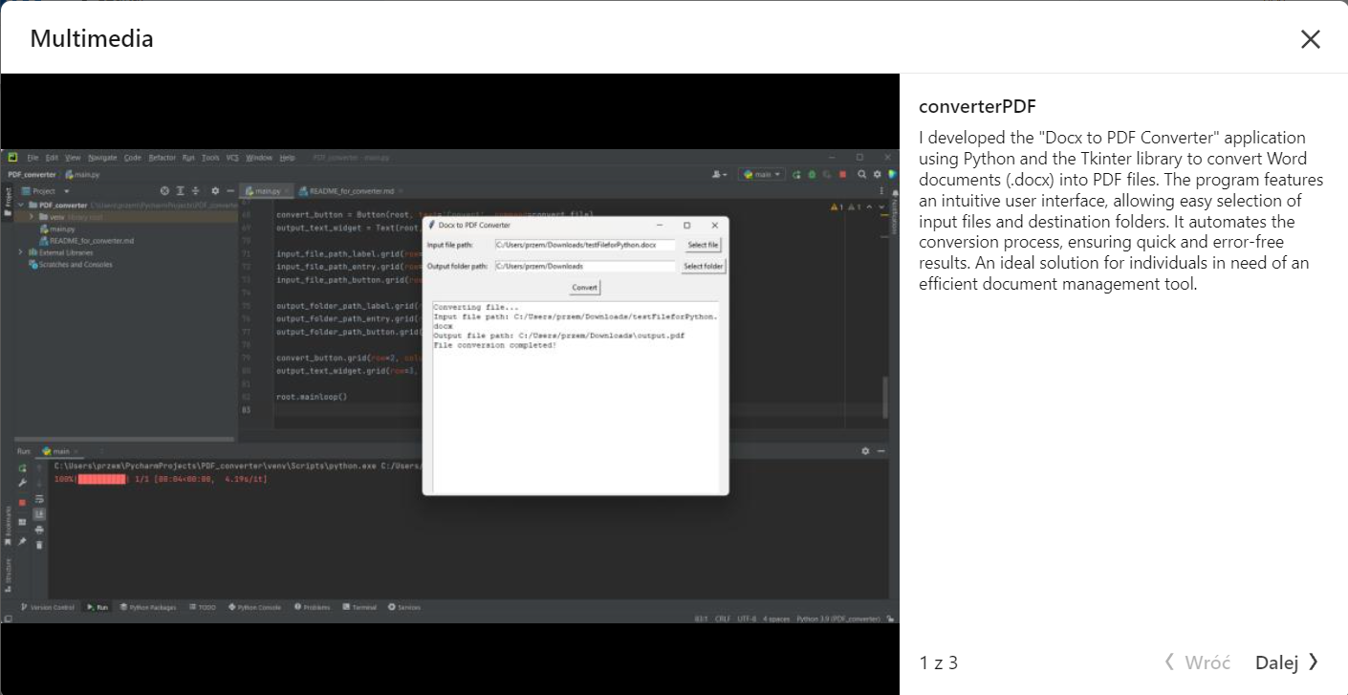Open the Help menu in PyCharm
1348x695 pixels.
pyautogui.click(x=287, y=158)
